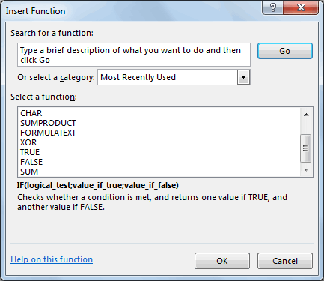Open the category dropdown arrow
Image resolution: width=324 pixels, height=281 pixels.
pos(243,77)
